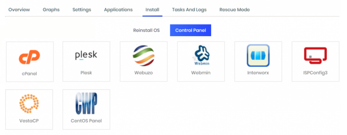Pick the Webmin blue logo icon
Image resolution: width=347 pixels, height=135 pixels.
pos(201,56)
